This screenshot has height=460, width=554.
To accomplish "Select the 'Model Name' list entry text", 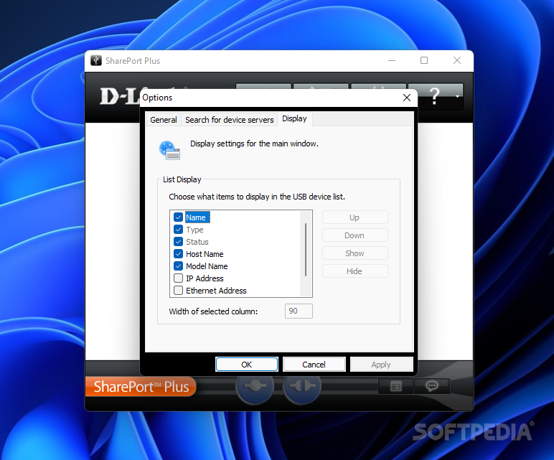I will [207, 266].
